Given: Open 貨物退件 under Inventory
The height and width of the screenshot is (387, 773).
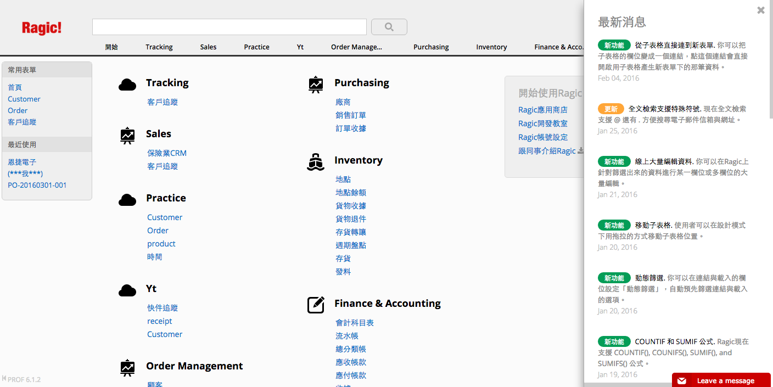Looking at the screenshot, I should (351, 219).
